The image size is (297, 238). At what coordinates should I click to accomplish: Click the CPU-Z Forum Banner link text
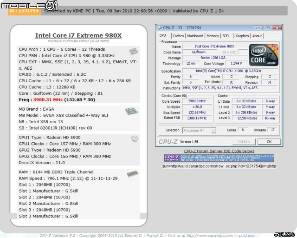(219, 151)
